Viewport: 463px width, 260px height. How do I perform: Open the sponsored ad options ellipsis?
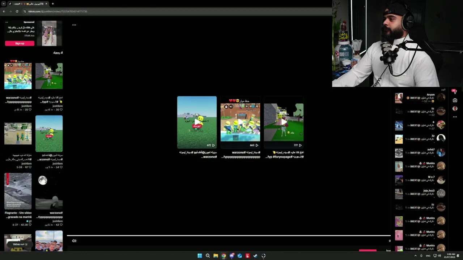pyautogui.click(x=6, y=22)
